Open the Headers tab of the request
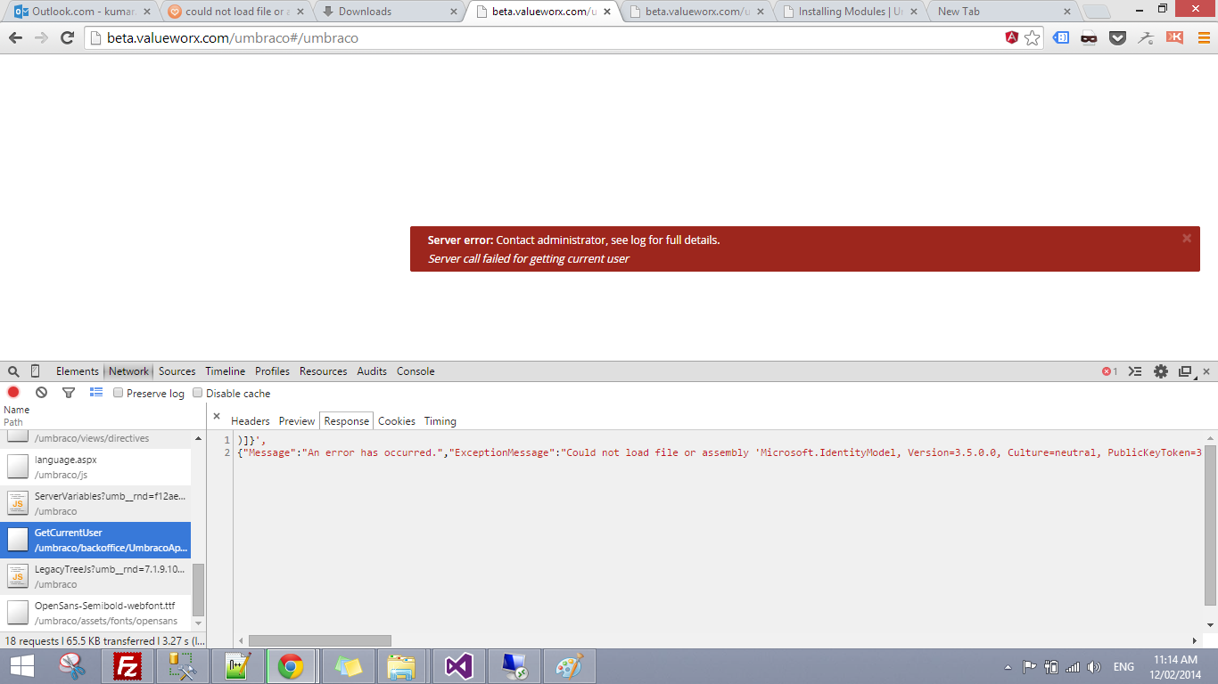The image size is (1218, 684). pyautogui.click(x=250, y=421)
